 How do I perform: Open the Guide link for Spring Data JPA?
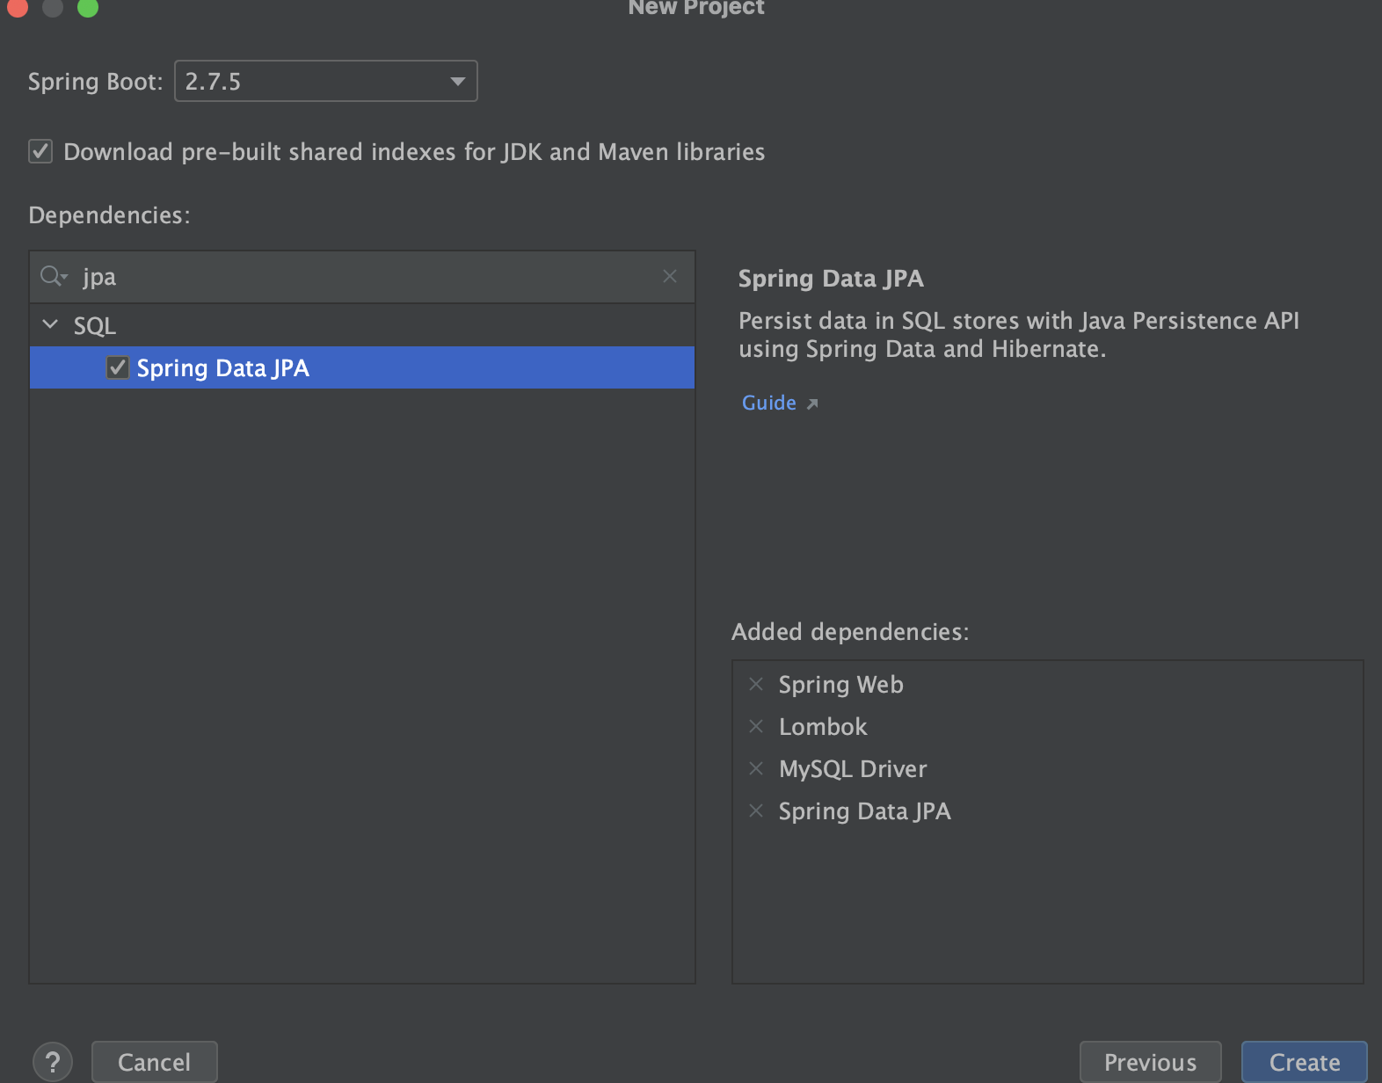click(769, 403)
